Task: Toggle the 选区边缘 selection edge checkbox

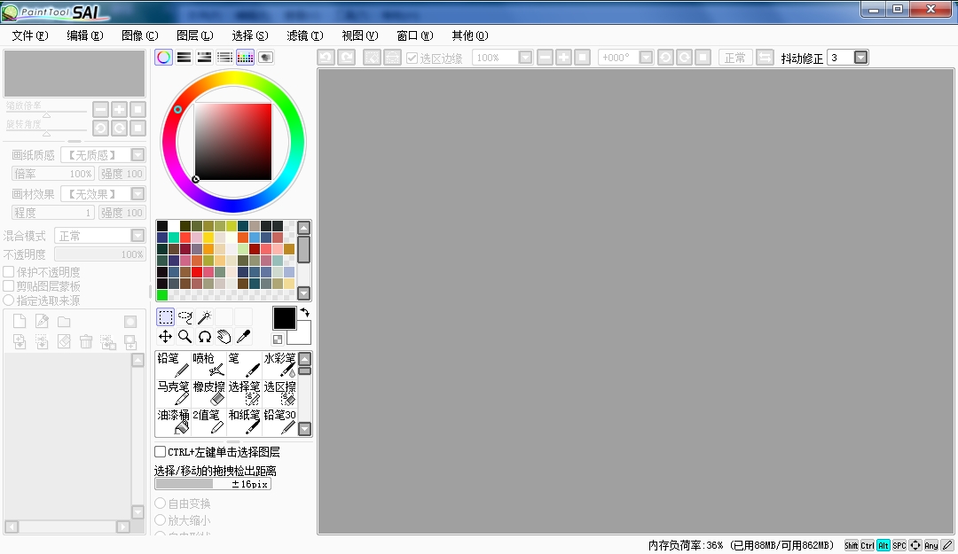Action: 412,57
